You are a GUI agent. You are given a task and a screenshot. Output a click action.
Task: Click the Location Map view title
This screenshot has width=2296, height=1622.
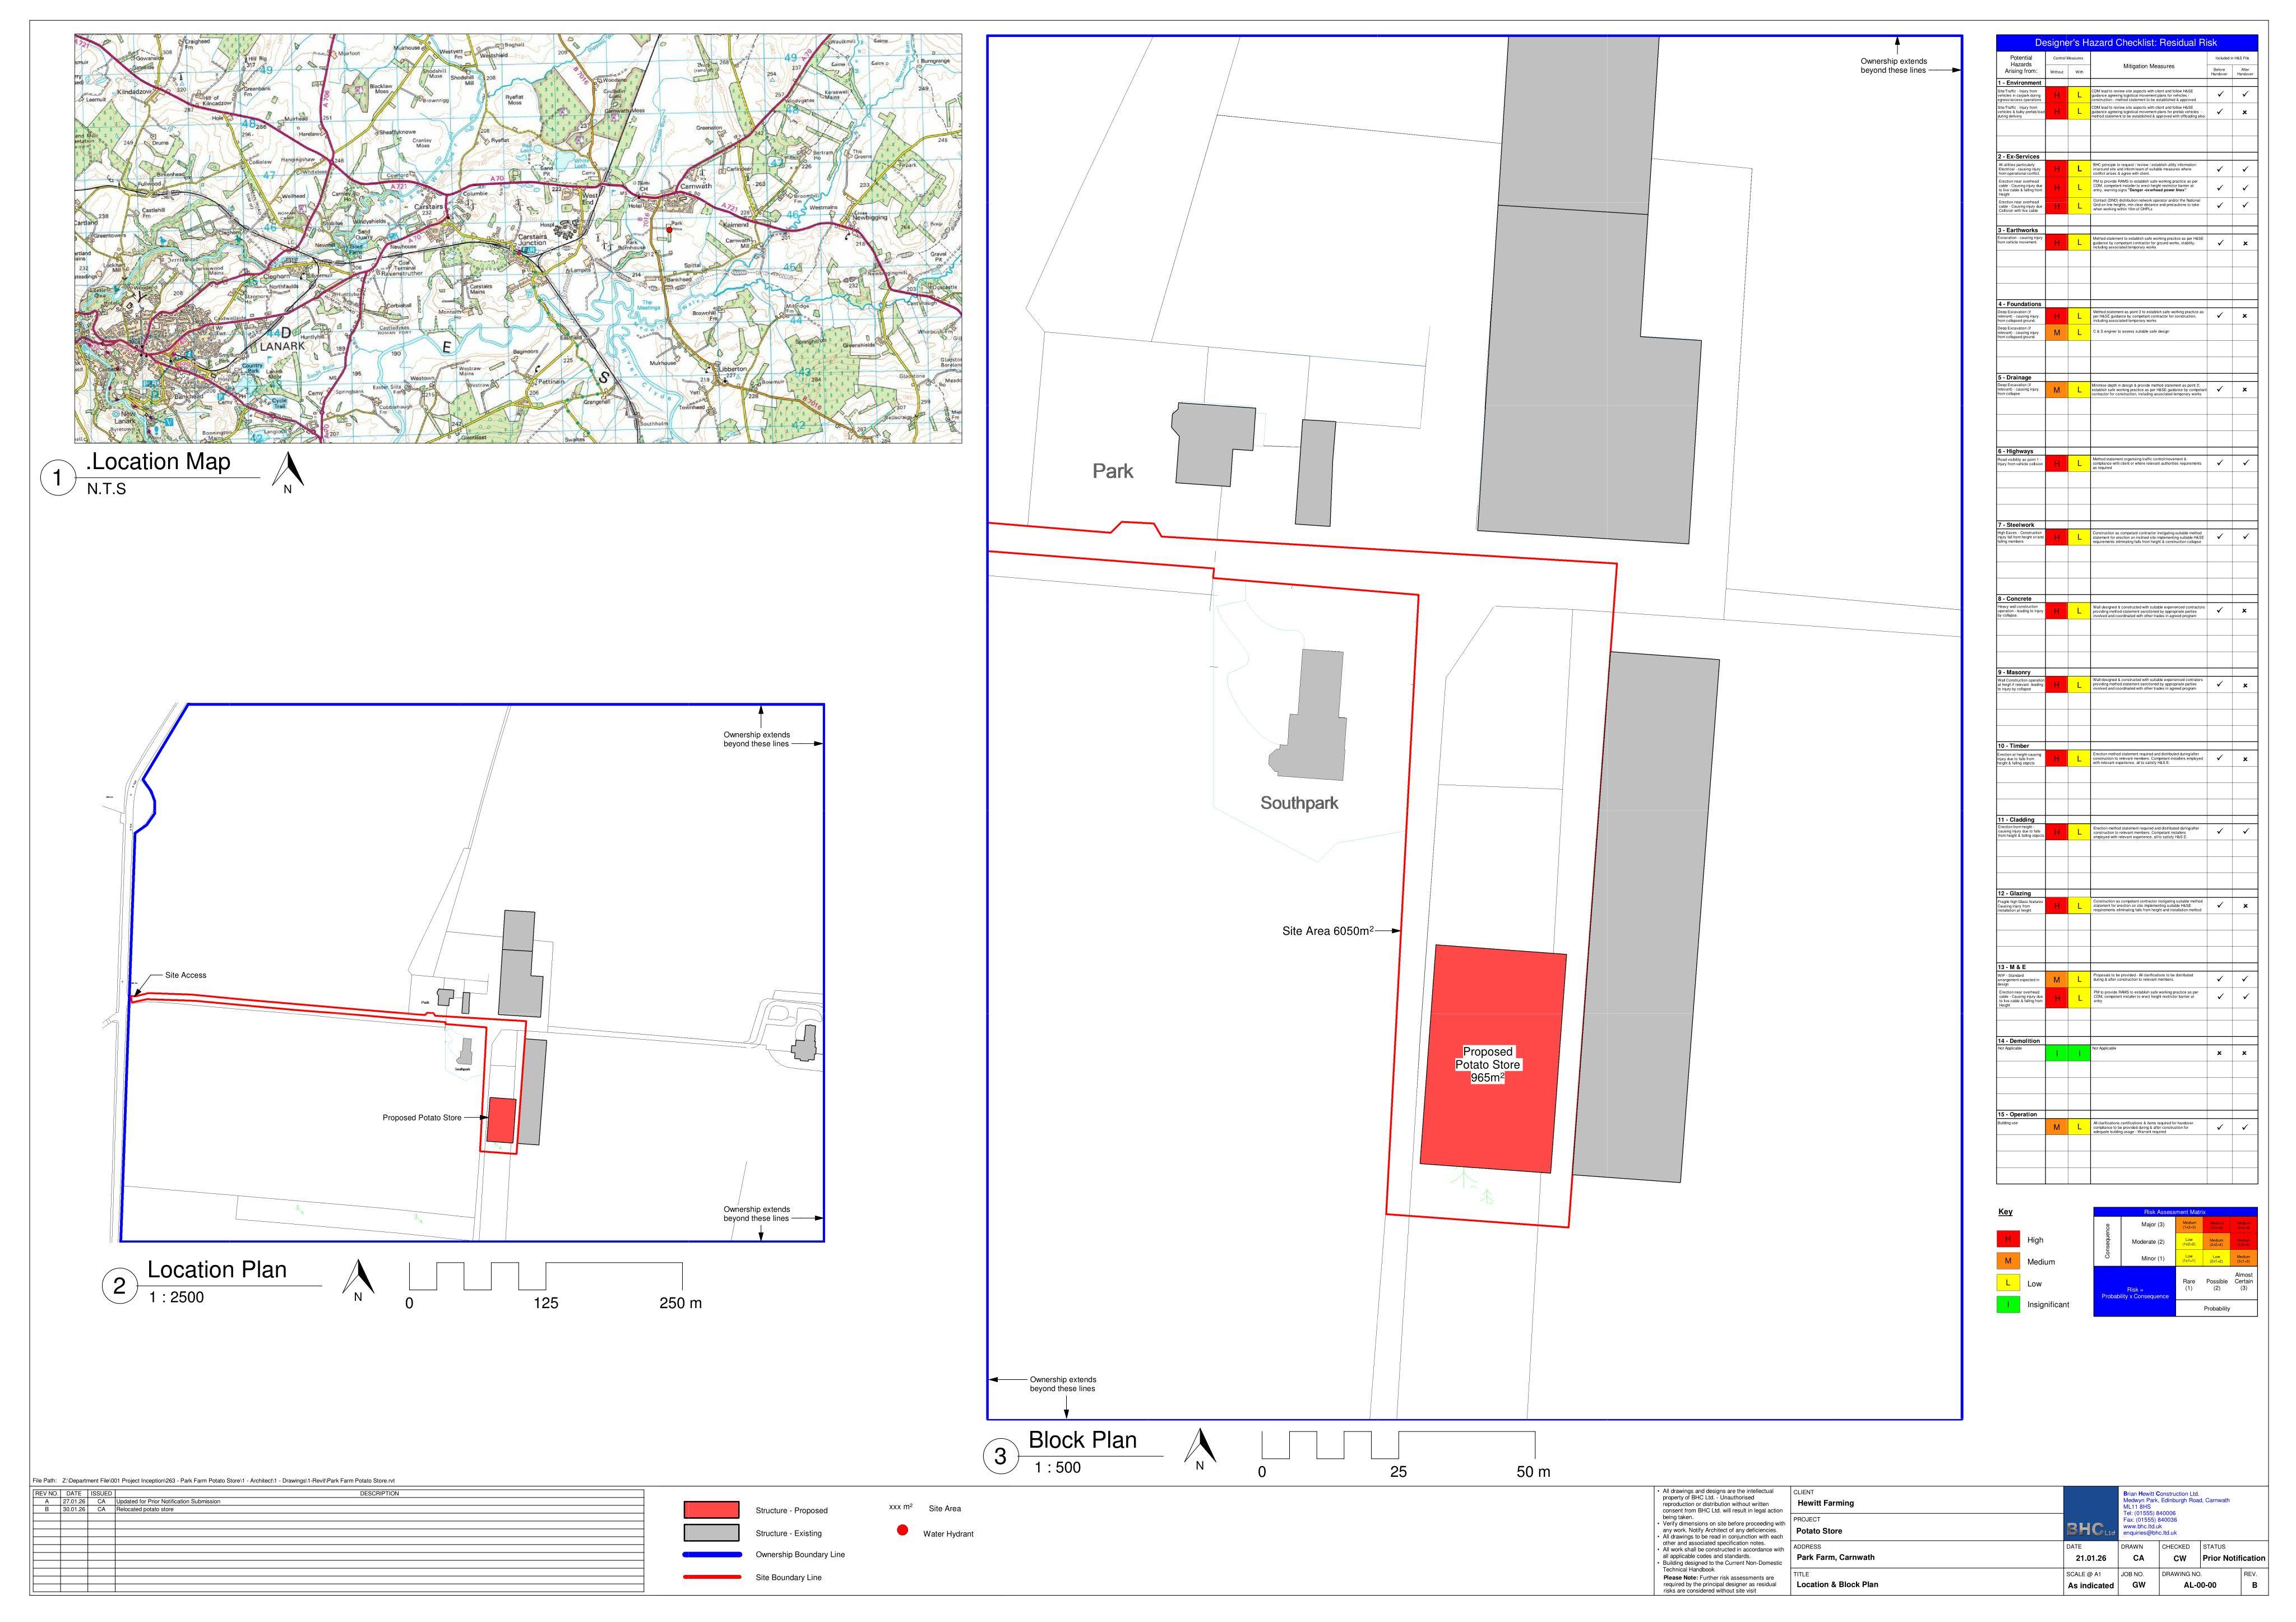[159, 461]
